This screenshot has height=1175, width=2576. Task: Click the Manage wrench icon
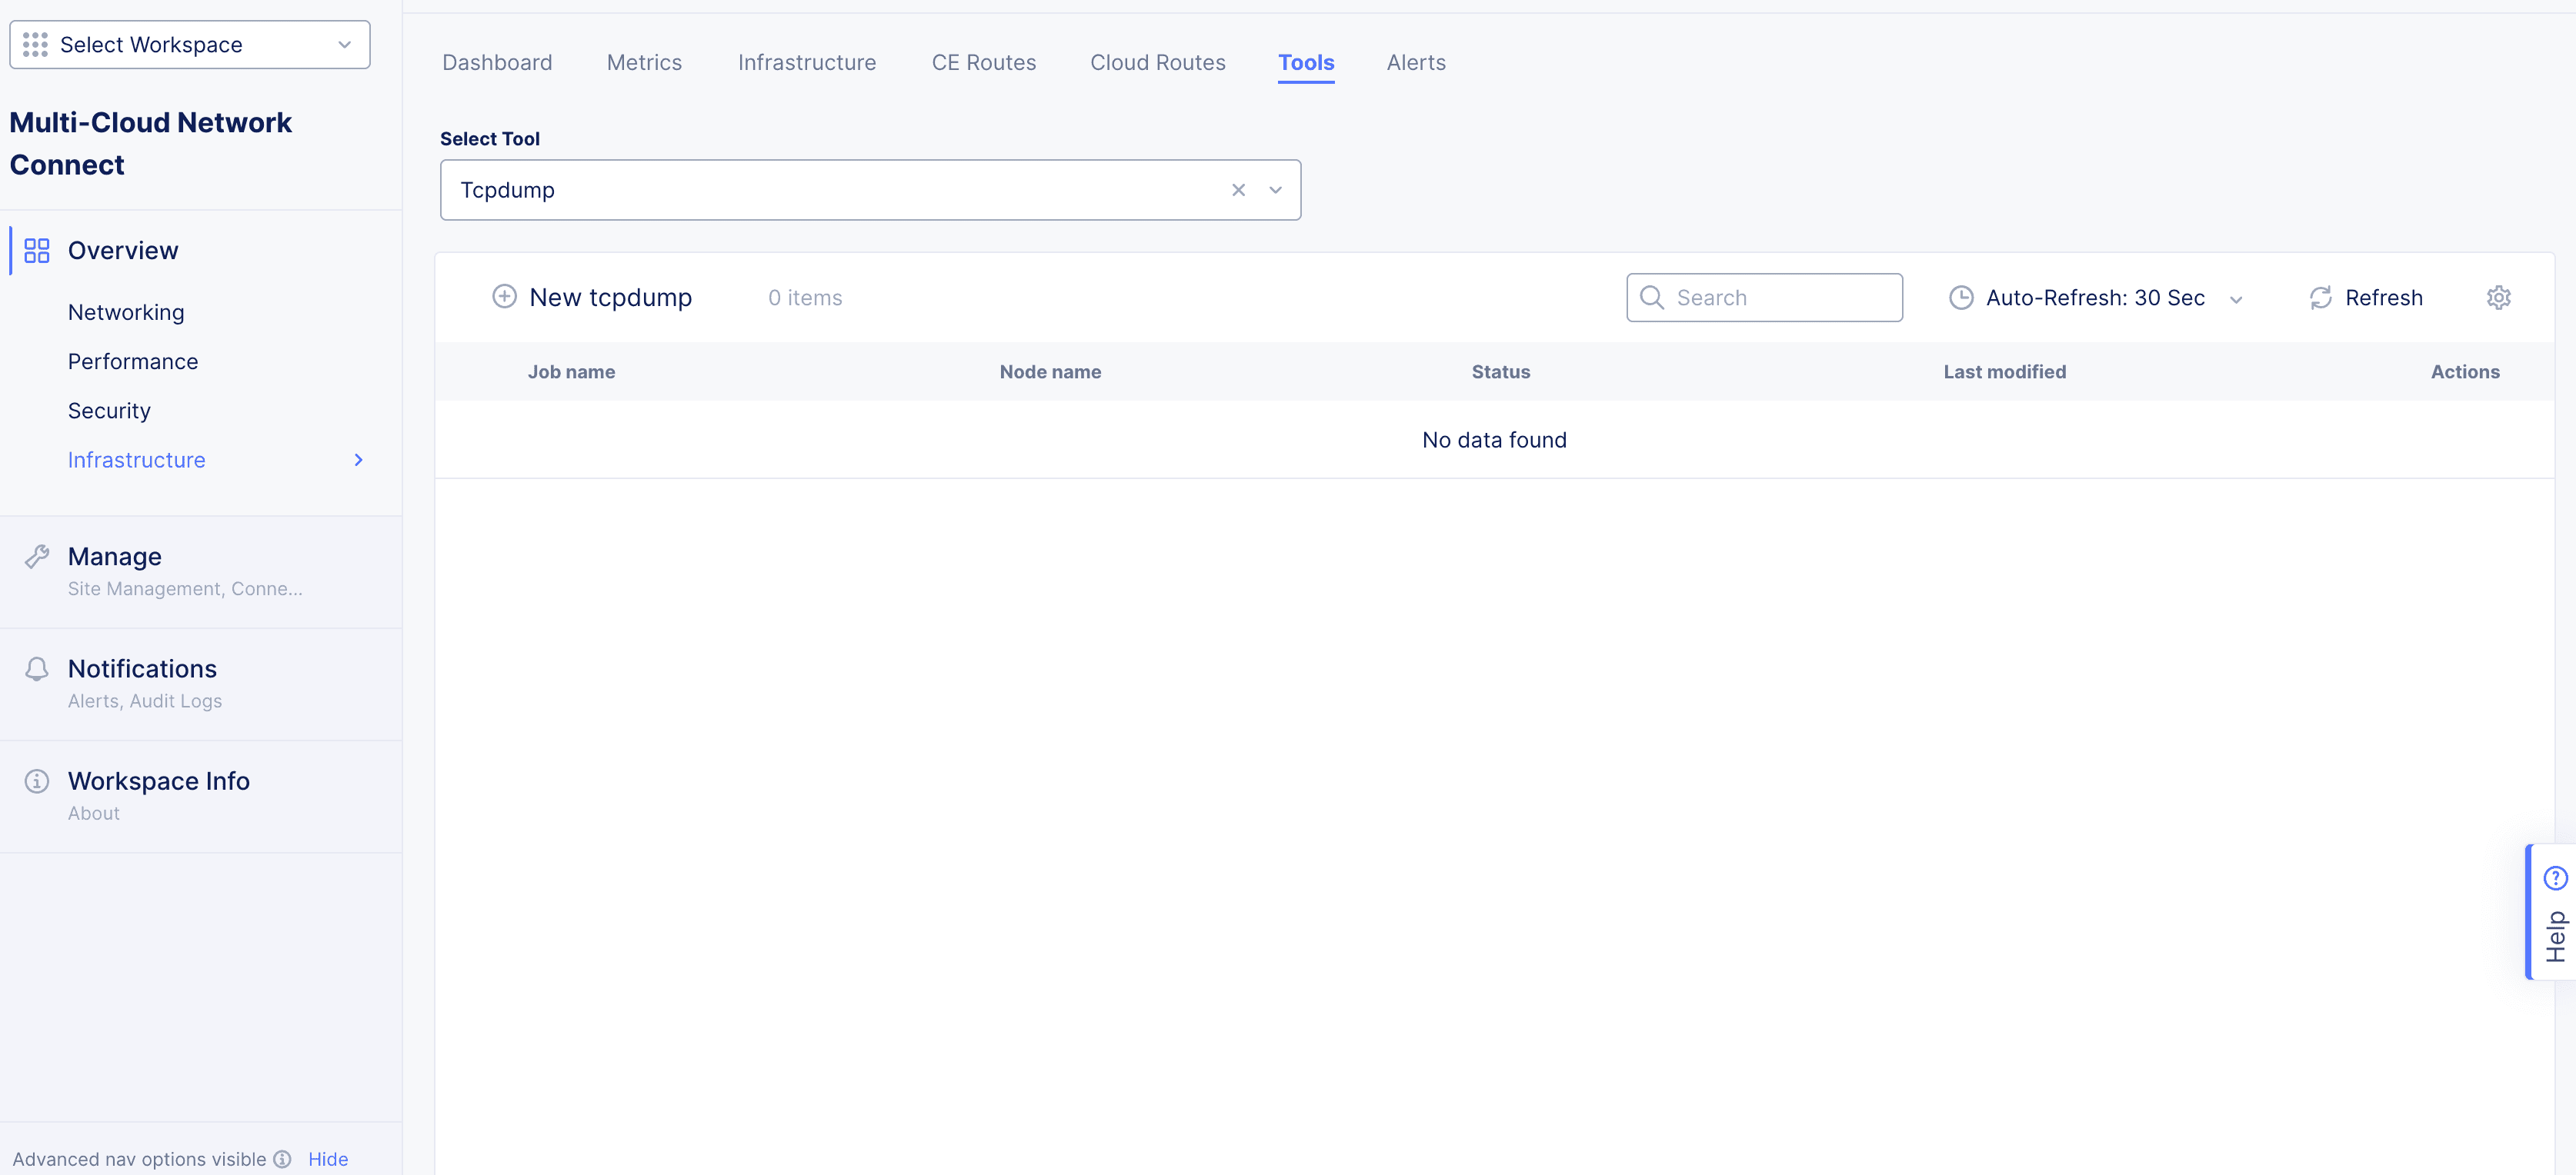(x=37, y=557)
